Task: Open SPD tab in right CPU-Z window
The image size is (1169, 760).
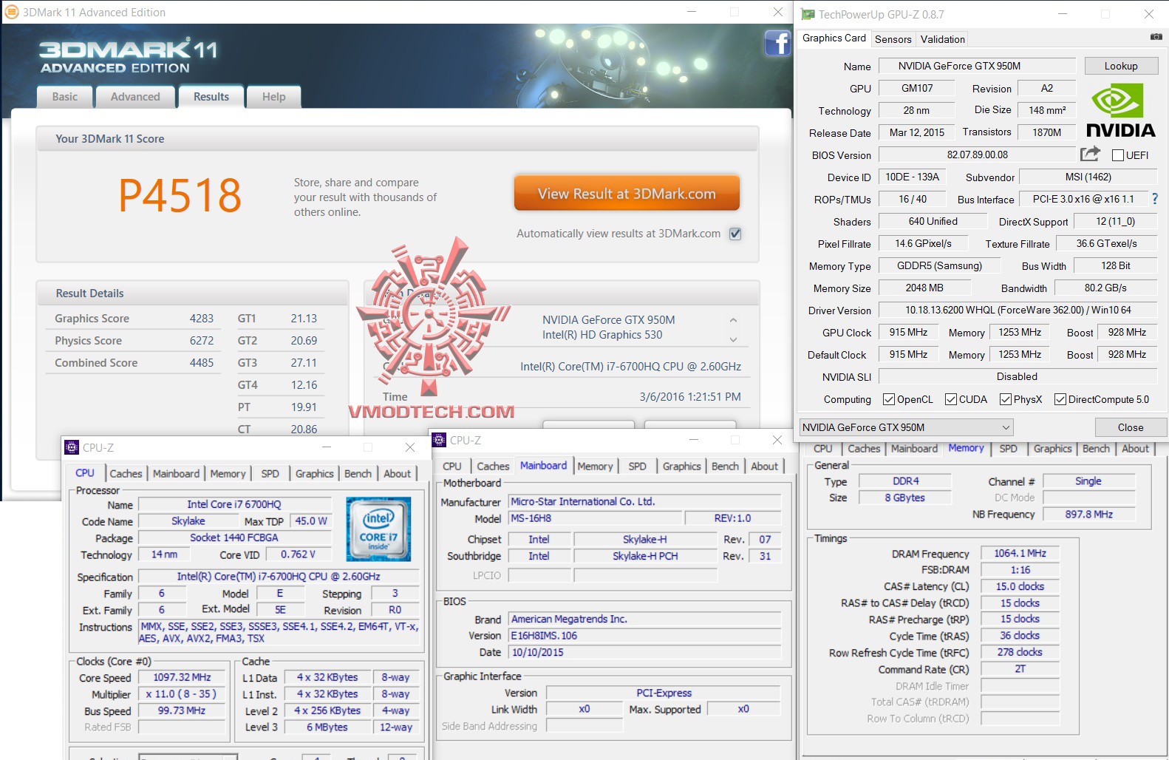Action: tap(1008, 449)
